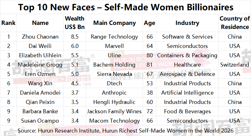Screen dimensions: 251x136
Task: Click the Hengli Hydraulic cell
Action: coord(115,102)
